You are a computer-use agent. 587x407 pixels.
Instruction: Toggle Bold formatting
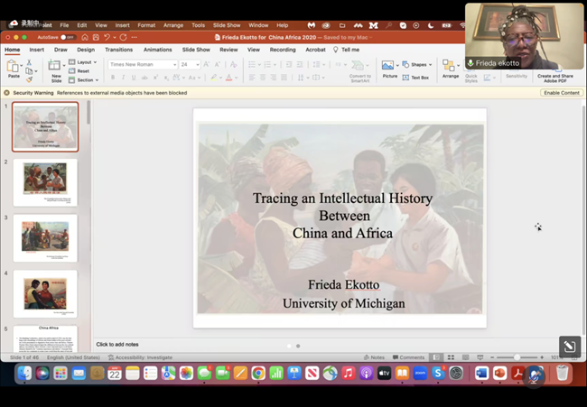tap(113, 78)
